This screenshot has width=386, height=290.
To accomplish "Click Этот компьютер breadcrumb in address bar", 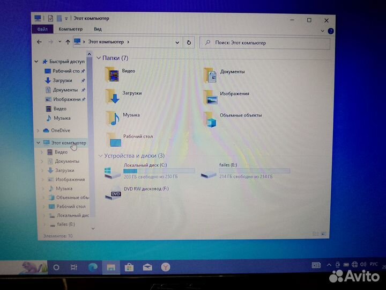I will coord(106,42).
